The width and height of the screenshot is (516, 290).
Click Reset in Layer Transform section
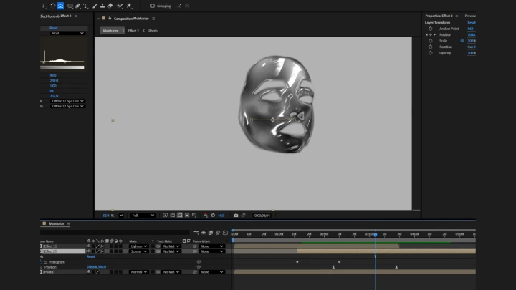tap(471, 22)
